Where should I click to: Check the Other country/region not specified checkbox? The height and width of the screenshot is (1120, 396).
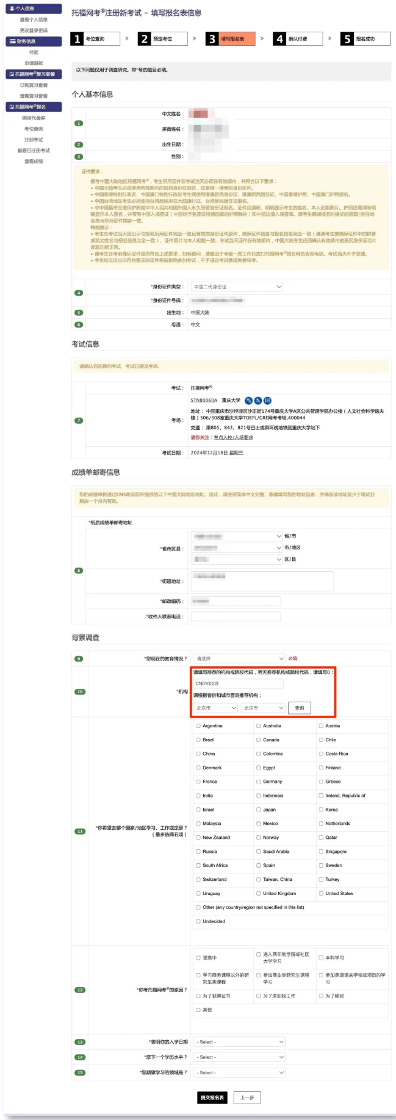coord(198,907)
